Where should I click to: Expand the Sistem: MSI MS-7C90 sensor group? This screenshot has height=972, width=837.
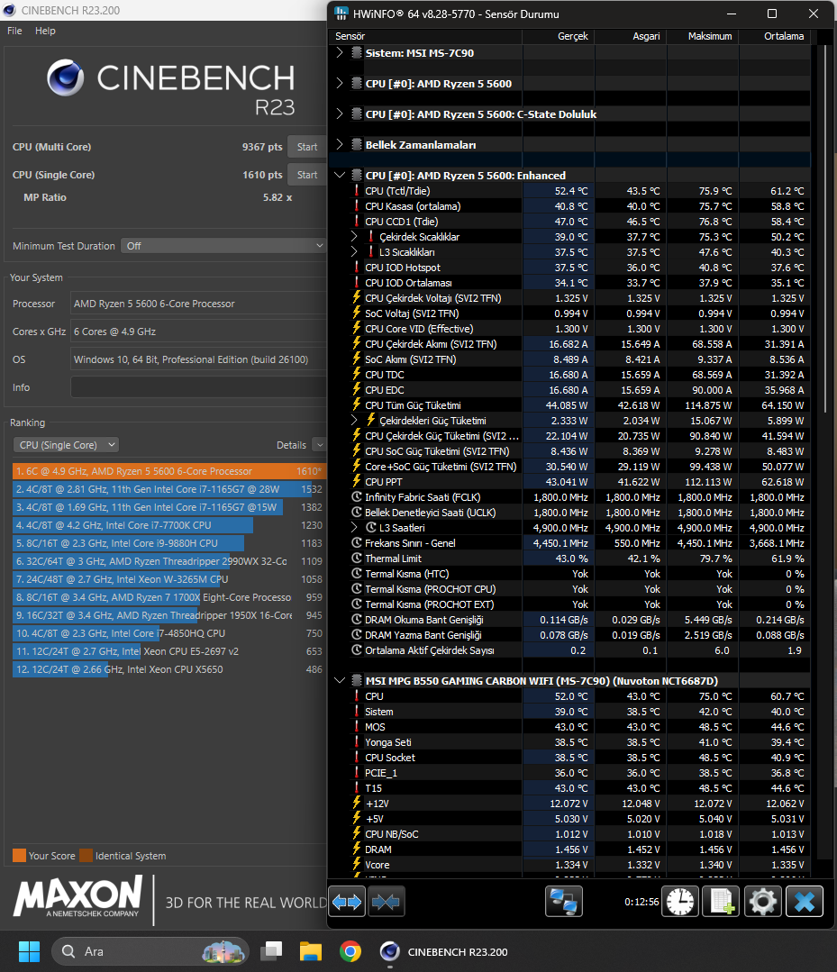[339, 52]
